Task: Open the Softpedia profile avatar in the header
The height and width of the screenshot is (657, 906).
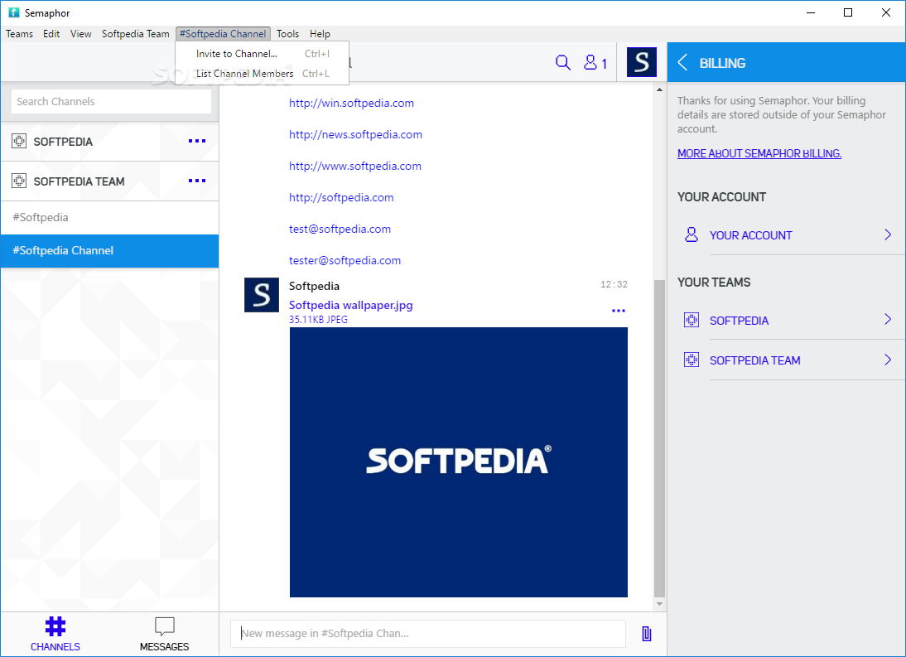Action: 641,62
